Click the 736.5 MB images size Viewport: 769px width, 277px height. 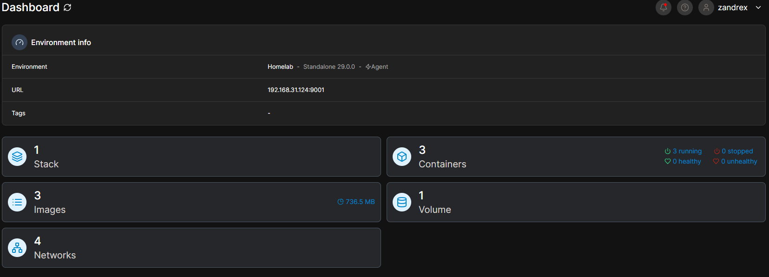point(356,202)
